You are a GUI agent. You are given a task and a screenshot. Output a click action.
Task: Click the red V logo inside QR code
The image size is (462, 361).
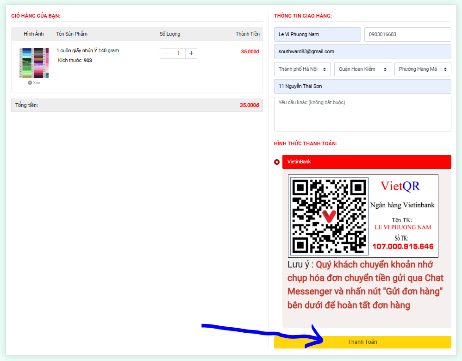[329, 216]
